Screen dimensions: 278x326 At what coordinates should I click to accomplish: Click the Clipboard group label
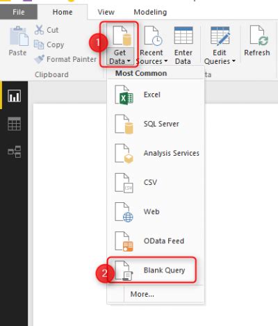tap(51, 74)
